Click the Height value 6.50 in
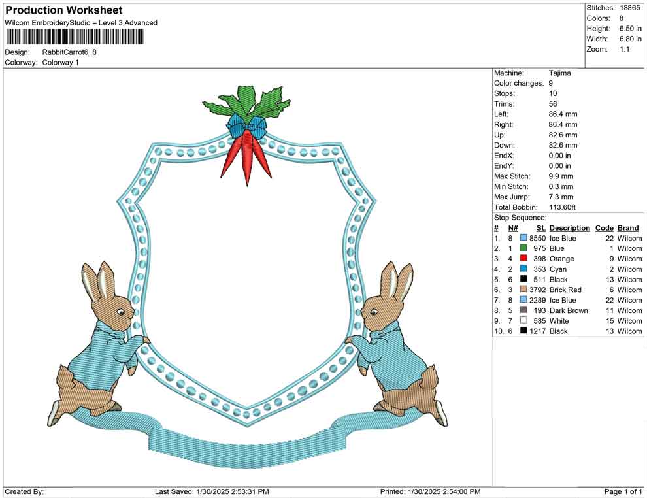This screenshot has width=647, height=498. [631, 29]
